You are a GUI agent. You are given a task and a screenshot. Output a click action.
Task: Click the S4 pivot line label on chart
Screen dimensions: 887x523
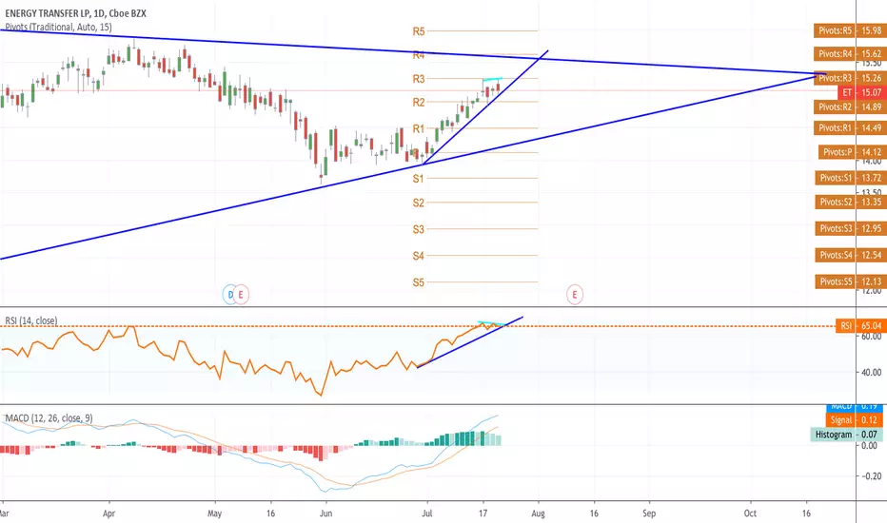pos(418,256)
